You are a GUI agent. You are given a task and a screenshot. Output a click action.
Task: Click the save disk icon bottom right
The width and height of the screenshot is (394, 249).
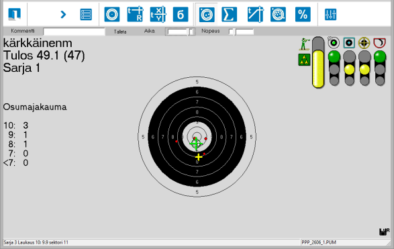point(384,232)
